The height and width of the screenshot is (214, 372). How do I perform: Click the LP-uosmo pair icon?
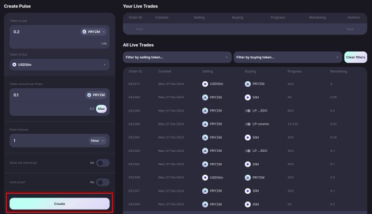tap(248, 124)
